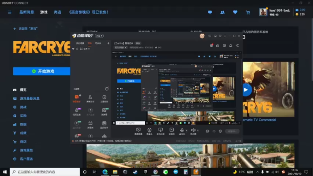Expand microphone options arrow

coord(187,131)
